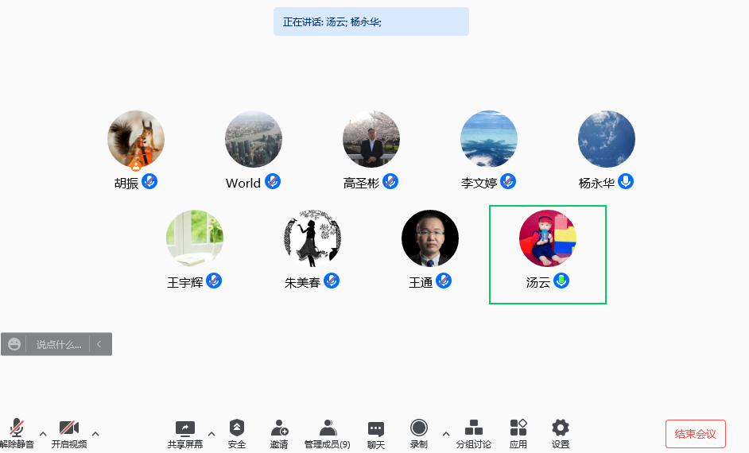Screen dimensions: 749x453
Task: Expand audio options arrow beside mute
Action: click(43, 434)
